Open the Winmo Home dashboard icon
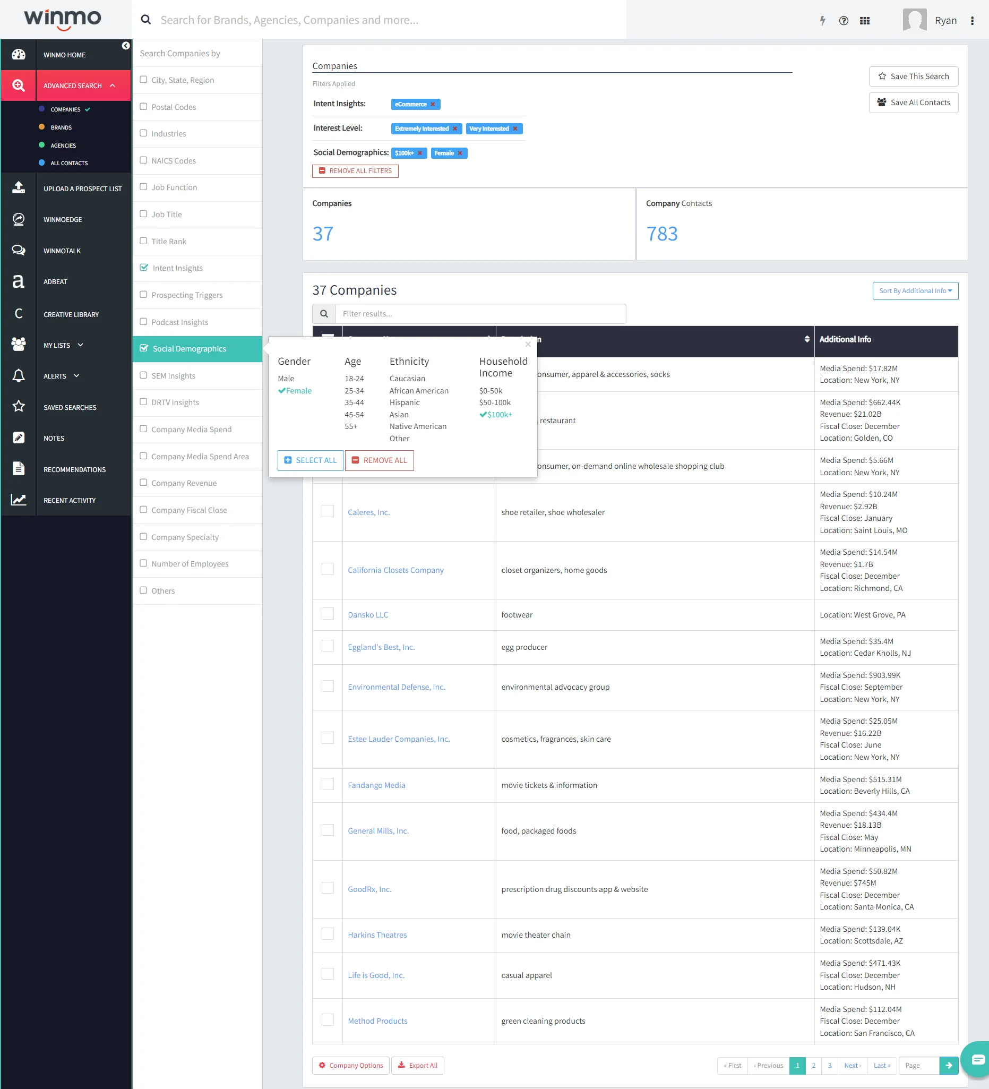This screenshot has height=1089, width=989. (19, 55)
